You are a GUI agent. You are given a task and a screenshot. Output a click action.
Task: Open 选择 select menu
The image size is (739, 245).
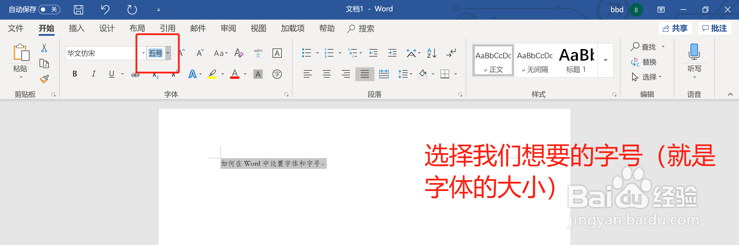(x=646, y=77)
